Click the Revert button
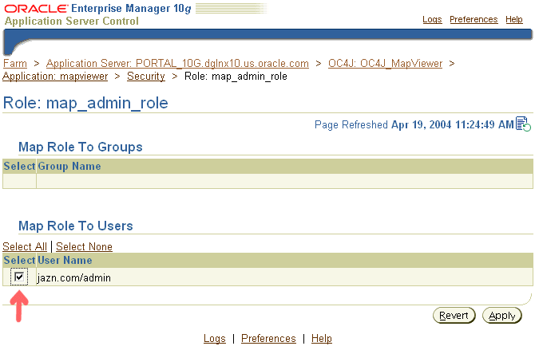 tap(454, 316)
